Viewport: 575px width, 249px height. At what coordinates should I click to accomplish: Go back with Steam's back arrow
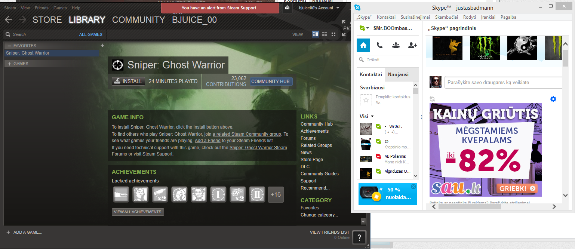tap(8, 20)
